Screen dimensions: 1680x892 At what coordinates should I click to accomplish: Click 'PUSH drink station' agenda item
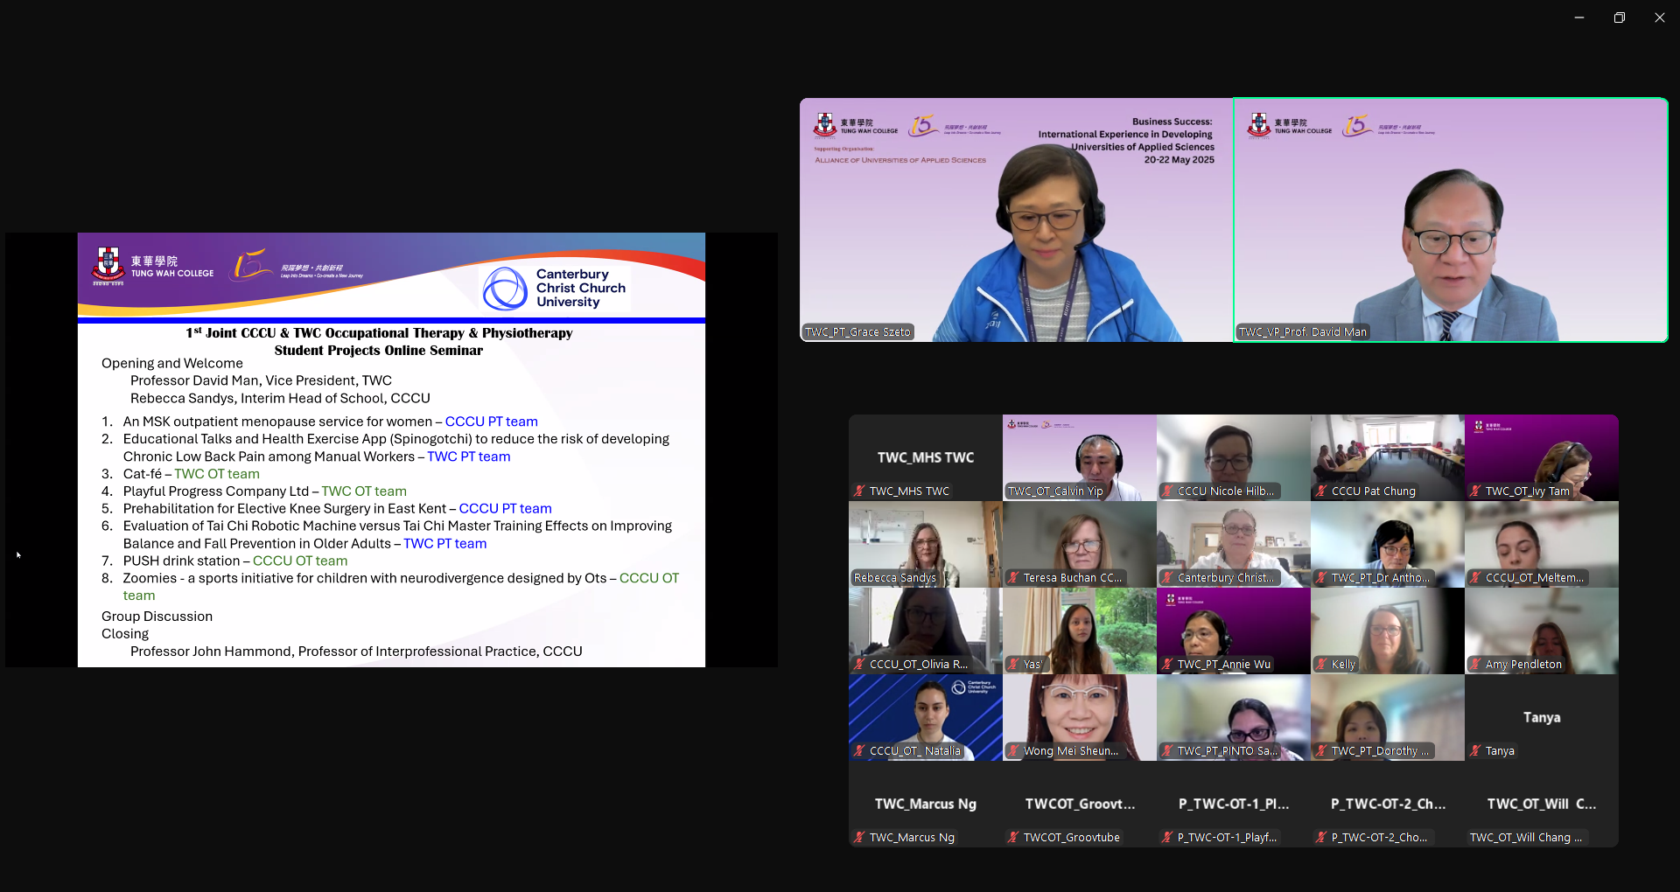pyautogui.click(x=182, y=561)
